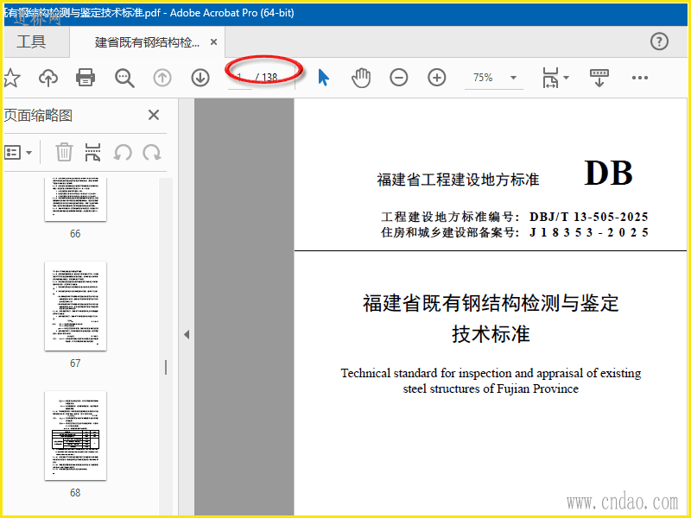Go to next page arrow
The width and height of the screenshot is (691, 518).
(x=200, y=78)
